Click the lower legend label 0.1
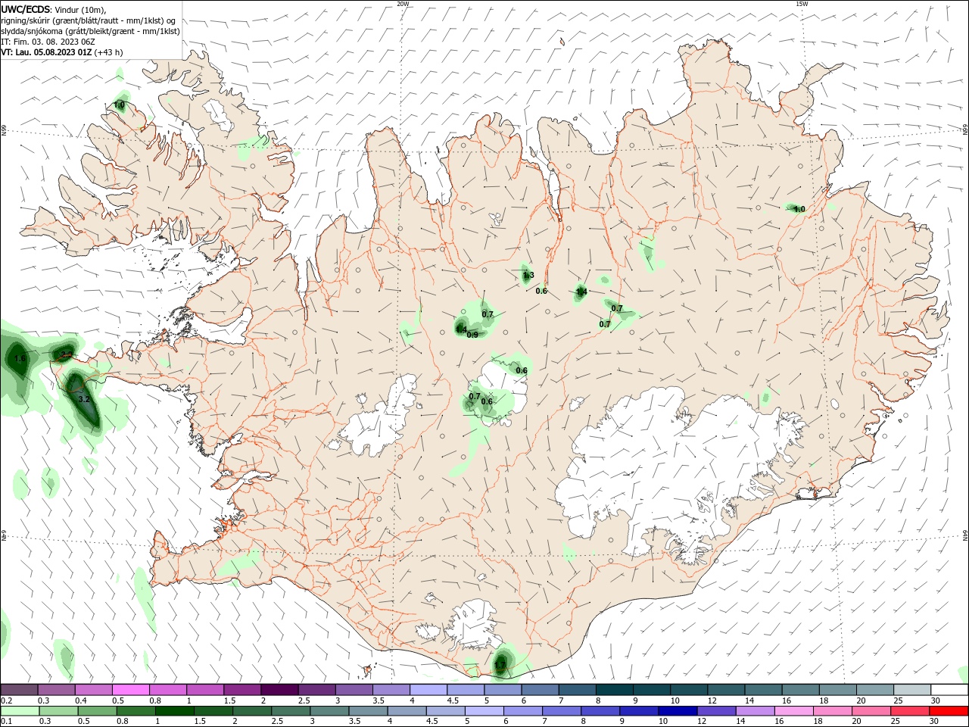 tap(6, 722)
